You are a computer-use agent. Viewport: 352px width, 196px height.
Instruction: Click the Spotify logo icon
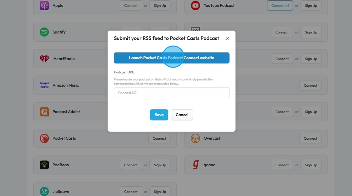click(44, 32)
